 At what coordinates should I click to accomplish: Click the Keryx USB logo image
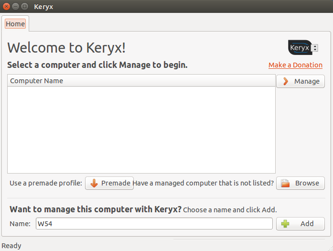click(x=303, y=47)
